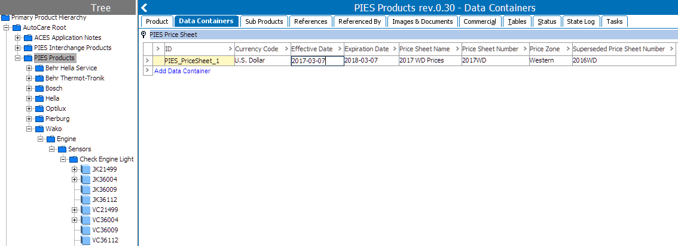
Task: Expand the VC21499 product node
Action: (x=74, y=210)
